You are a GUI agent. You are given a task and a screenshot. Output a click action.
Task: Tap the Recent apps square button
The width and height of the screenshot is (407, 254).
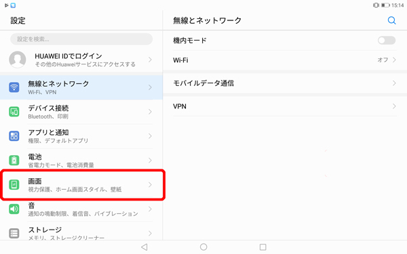[x=263, y=247]
